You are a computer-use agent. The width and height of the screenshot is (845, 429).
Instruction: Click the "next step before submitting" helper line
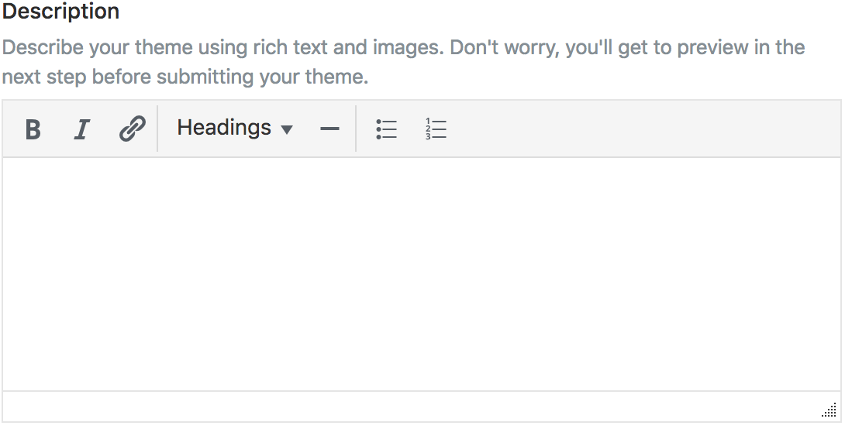tap(185, 77)
